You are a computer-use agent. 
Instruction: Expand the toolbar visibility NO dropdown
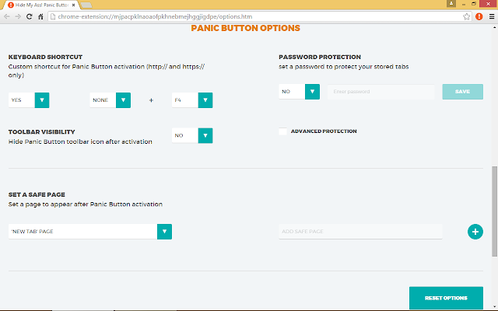[x=205, y=135]
